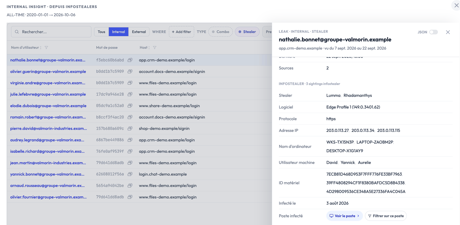Click the Add filter button

point(181,32)
